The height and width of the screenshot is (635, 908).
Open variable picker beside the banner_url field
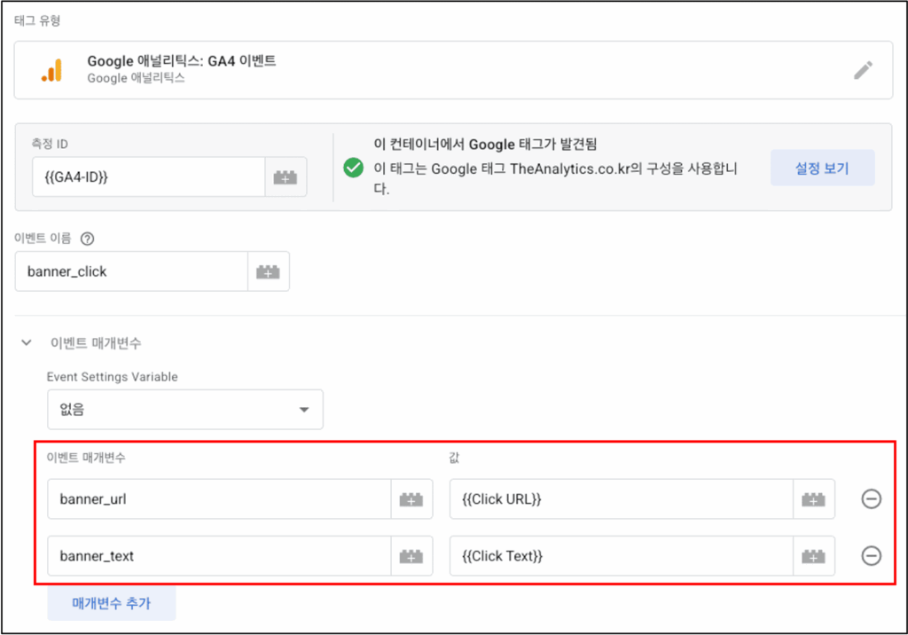pyautogui.click(x=411, y=498)
